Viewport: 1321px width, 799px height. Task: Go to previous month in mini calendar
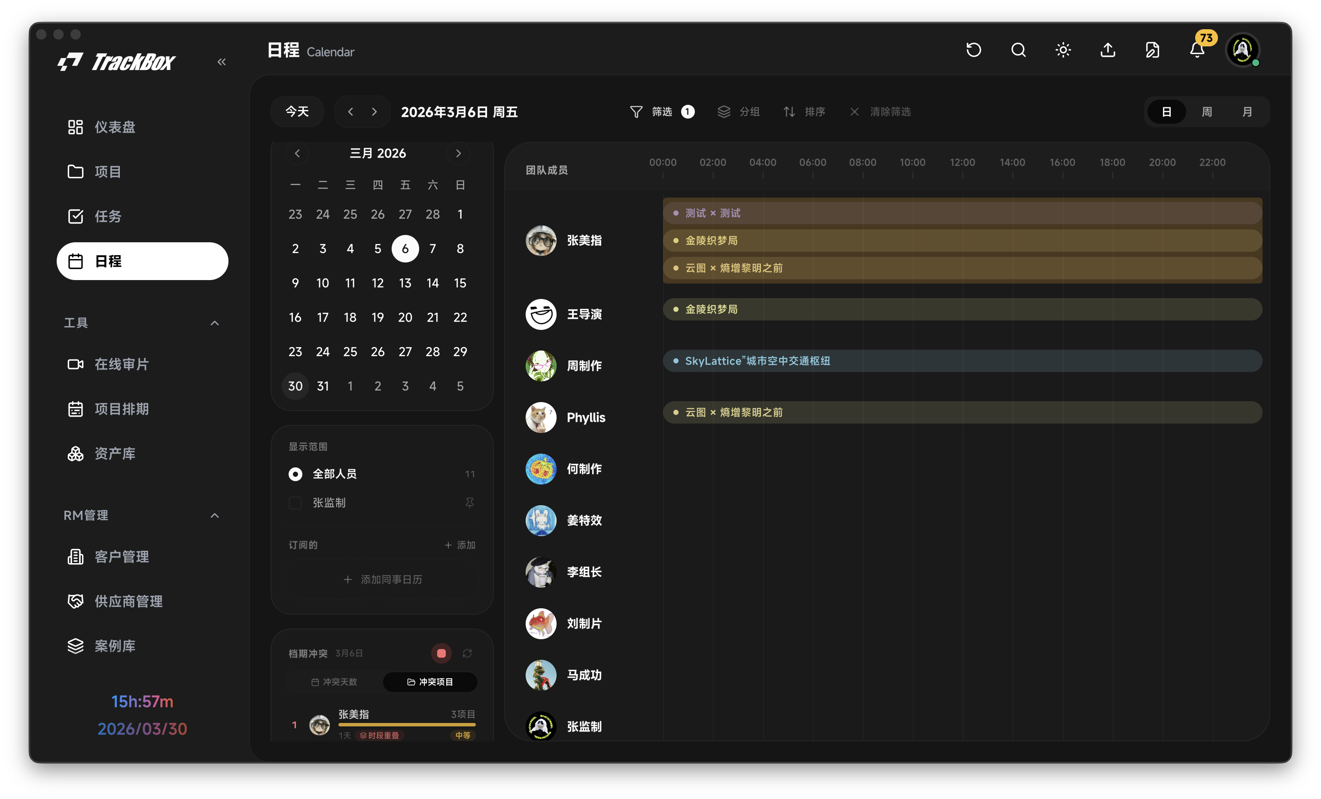point(298,153)
